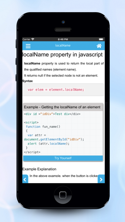Image resolution: width=125 pixels, height=222 pixels.
Task: Tap the "var attr =" code line
Action: tap(37, 135)
